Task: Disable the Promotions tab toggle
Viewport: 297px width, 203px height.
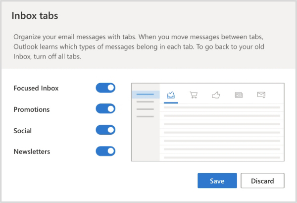Action: (105, 108)
